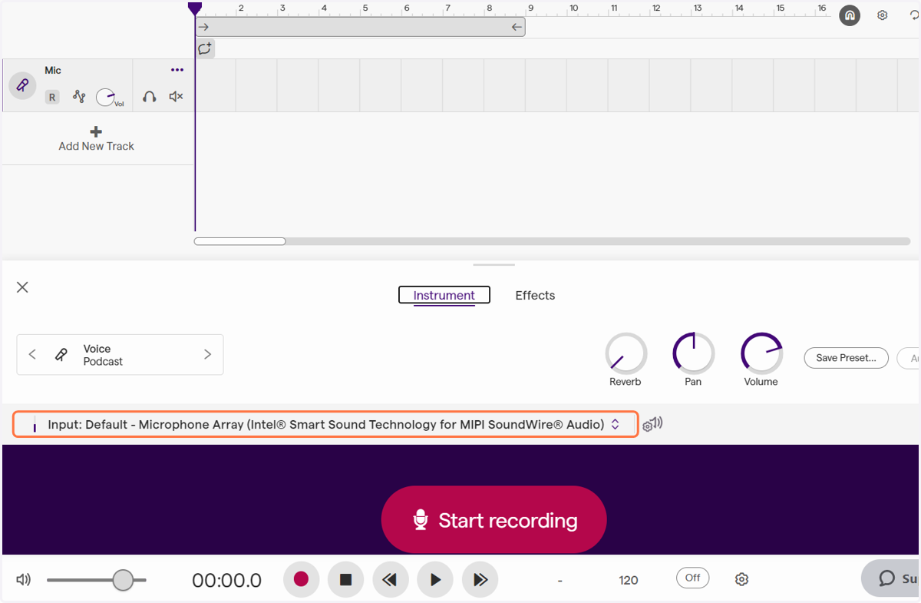921x603 pixels.
Task: Open the support chat button
Action: [x=891, y=578]
